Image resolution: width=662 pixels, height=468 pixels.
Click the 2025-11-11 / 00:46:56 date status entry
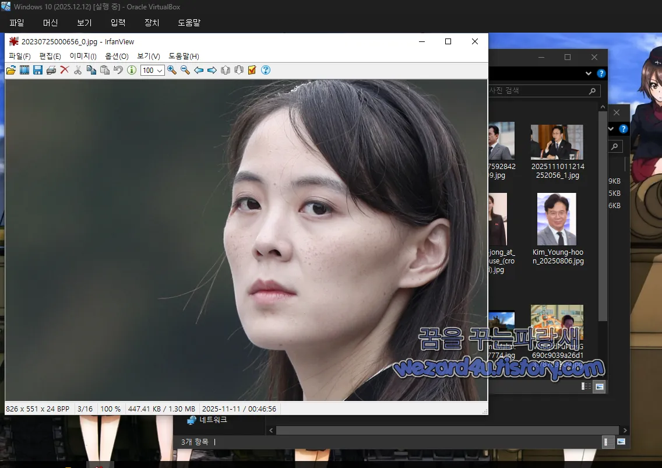click(x=239, y=409)
